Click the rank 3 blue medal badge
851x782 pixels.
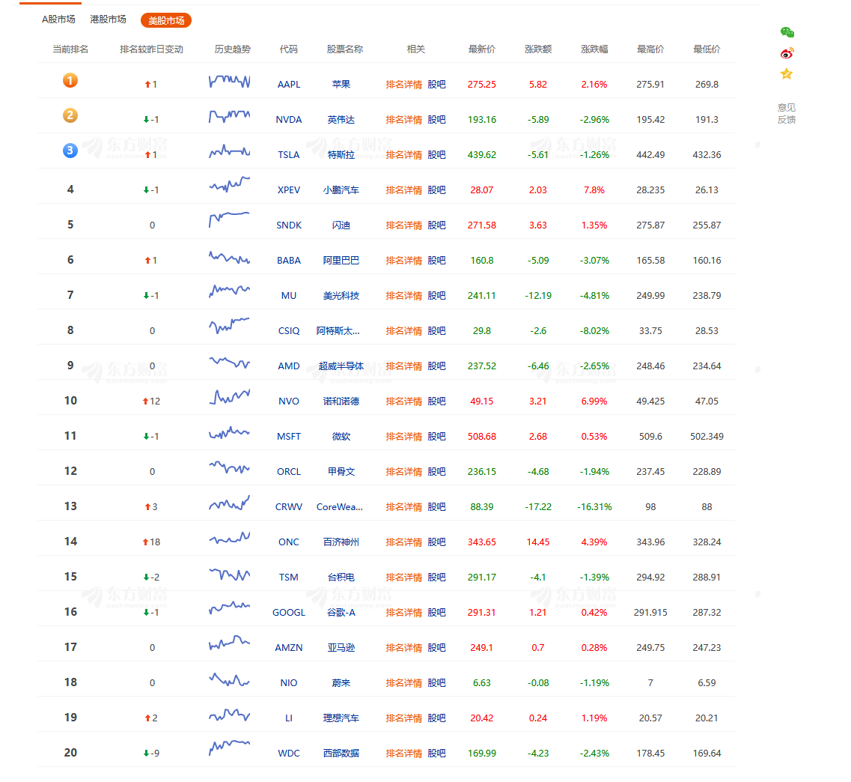(70, 151)
